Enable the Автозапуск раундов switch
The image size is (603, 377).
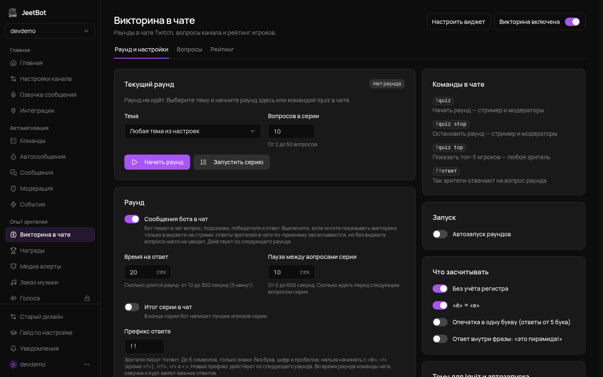[x=440, y=234]
